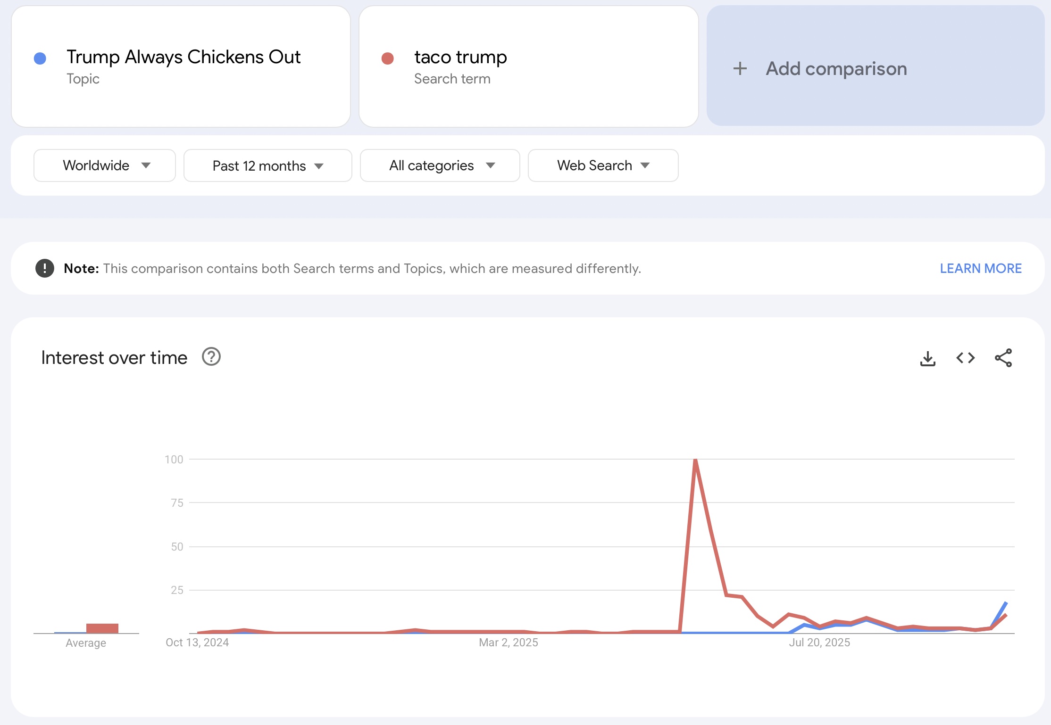Click the red Average bar
Image resolution: width=1051 pixels, height=725 pixels.
102,628
